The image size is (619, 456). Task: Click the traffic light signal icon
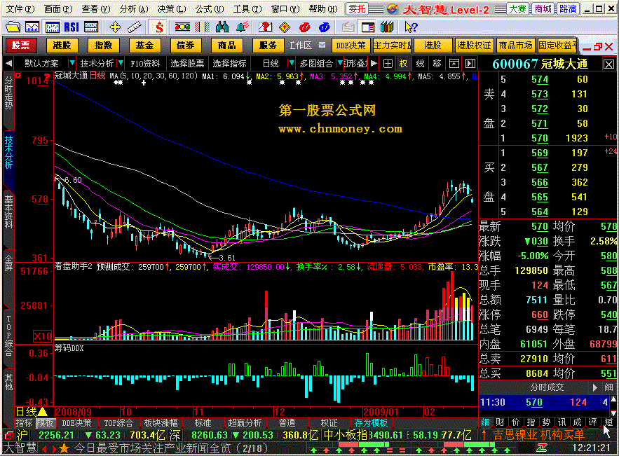[182, 27]
